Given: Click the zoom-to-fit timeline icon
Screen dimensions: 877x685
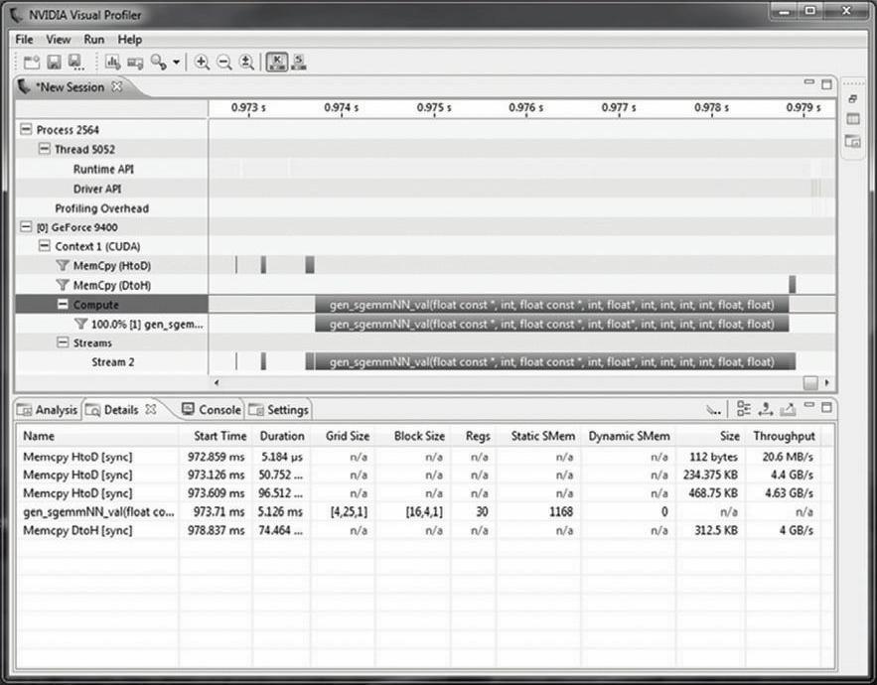Looking at the screenshot, I should [x=246, y=62].
